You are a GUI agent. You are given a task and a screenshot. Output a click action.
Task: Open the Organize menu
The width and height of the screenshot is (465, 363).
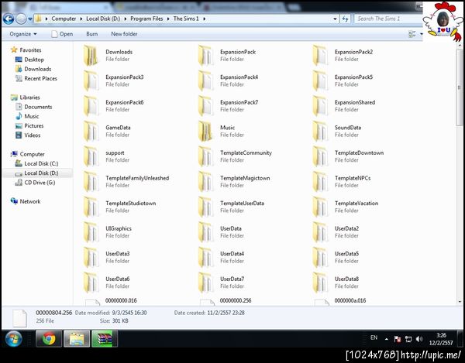point(23,34)
